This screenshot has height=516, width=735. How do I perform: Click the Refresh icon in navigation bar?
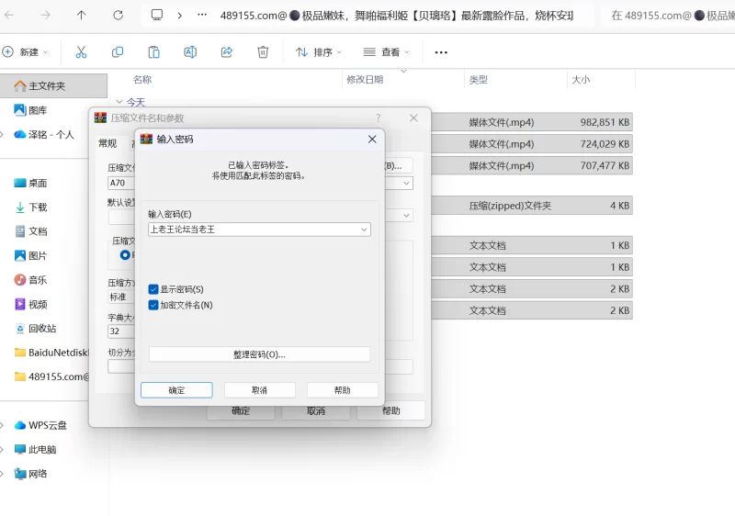coord(118,16)
